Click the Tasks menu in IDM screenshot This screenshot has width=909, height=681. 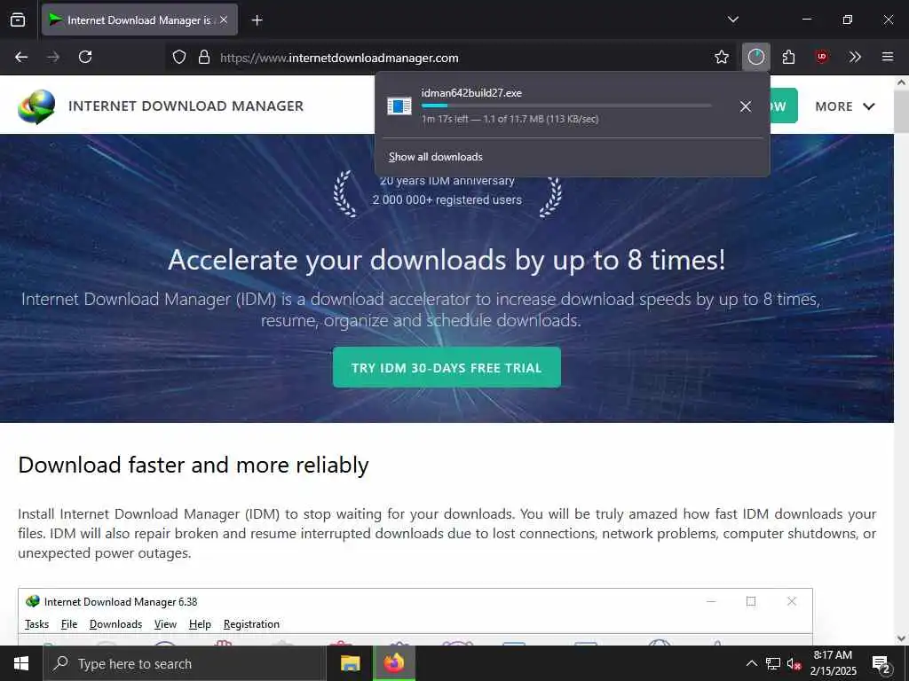[x=36, y=624]
